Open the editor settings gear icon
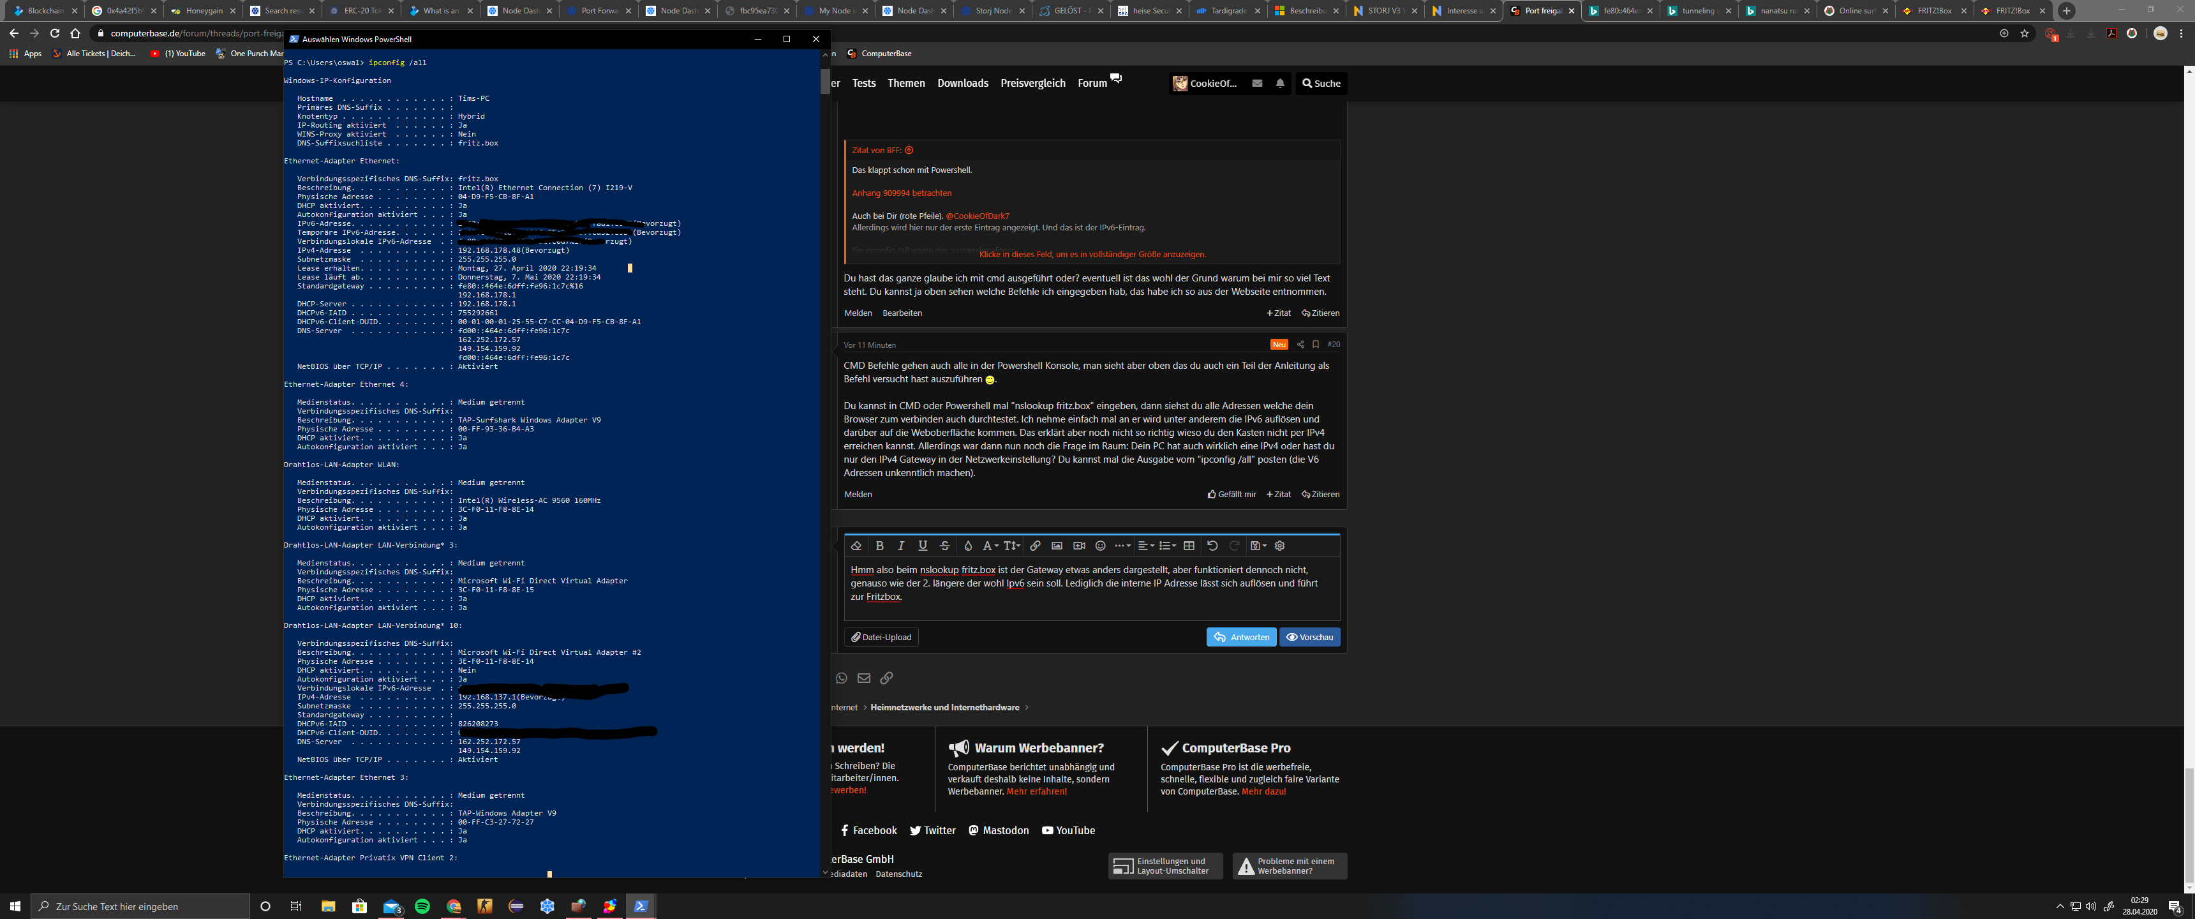 coord(1279,546)
